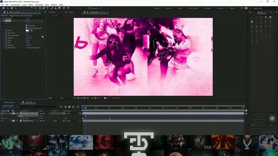Toggle the All Masks checkbox

(26, 26)
